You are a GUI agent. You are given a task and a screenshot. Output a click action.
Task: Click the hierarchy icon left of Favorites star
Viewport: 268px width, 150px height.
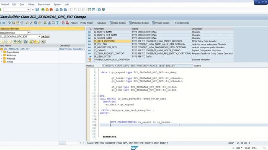pos(31,42)
